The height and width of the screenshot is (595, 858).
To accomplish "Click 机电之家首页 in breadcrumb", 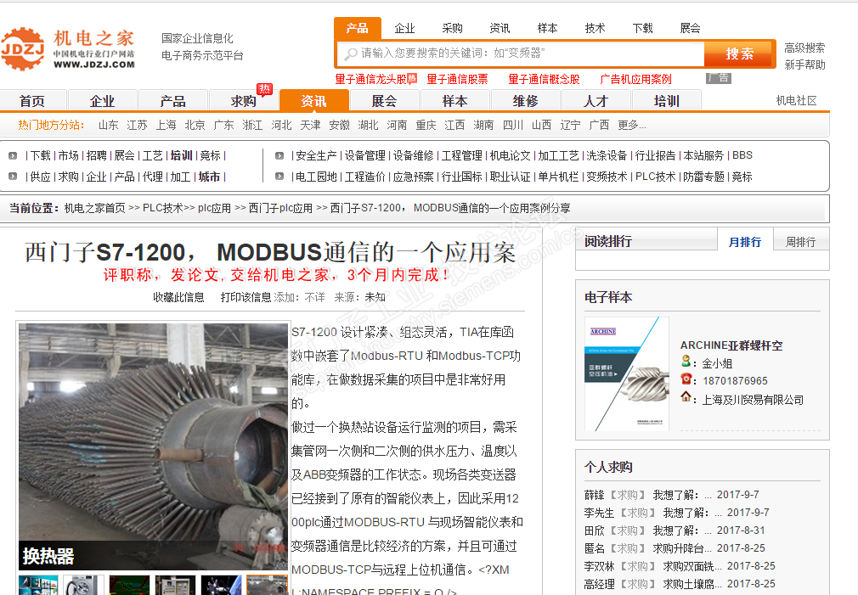I will pyautogui.click(x=94, y=208).
